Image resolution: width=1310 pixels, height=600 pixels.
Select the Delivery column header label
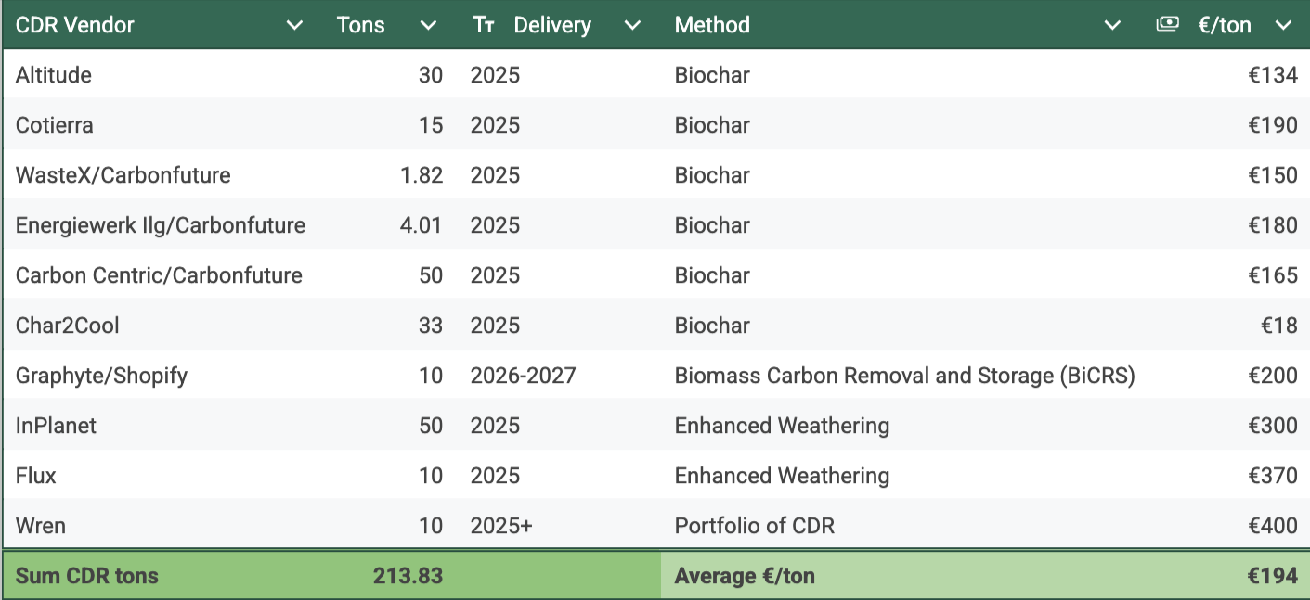pyautogui.click(x=552, y=25)
